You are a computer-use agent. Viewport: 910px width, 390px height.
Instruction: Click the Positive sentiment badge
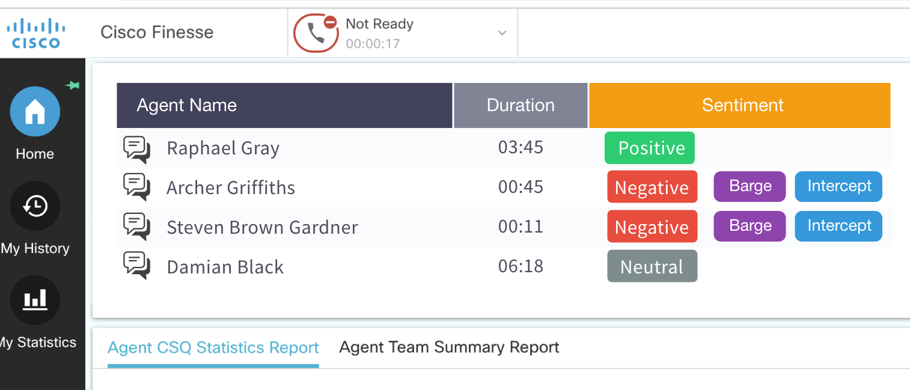point(650,148)
